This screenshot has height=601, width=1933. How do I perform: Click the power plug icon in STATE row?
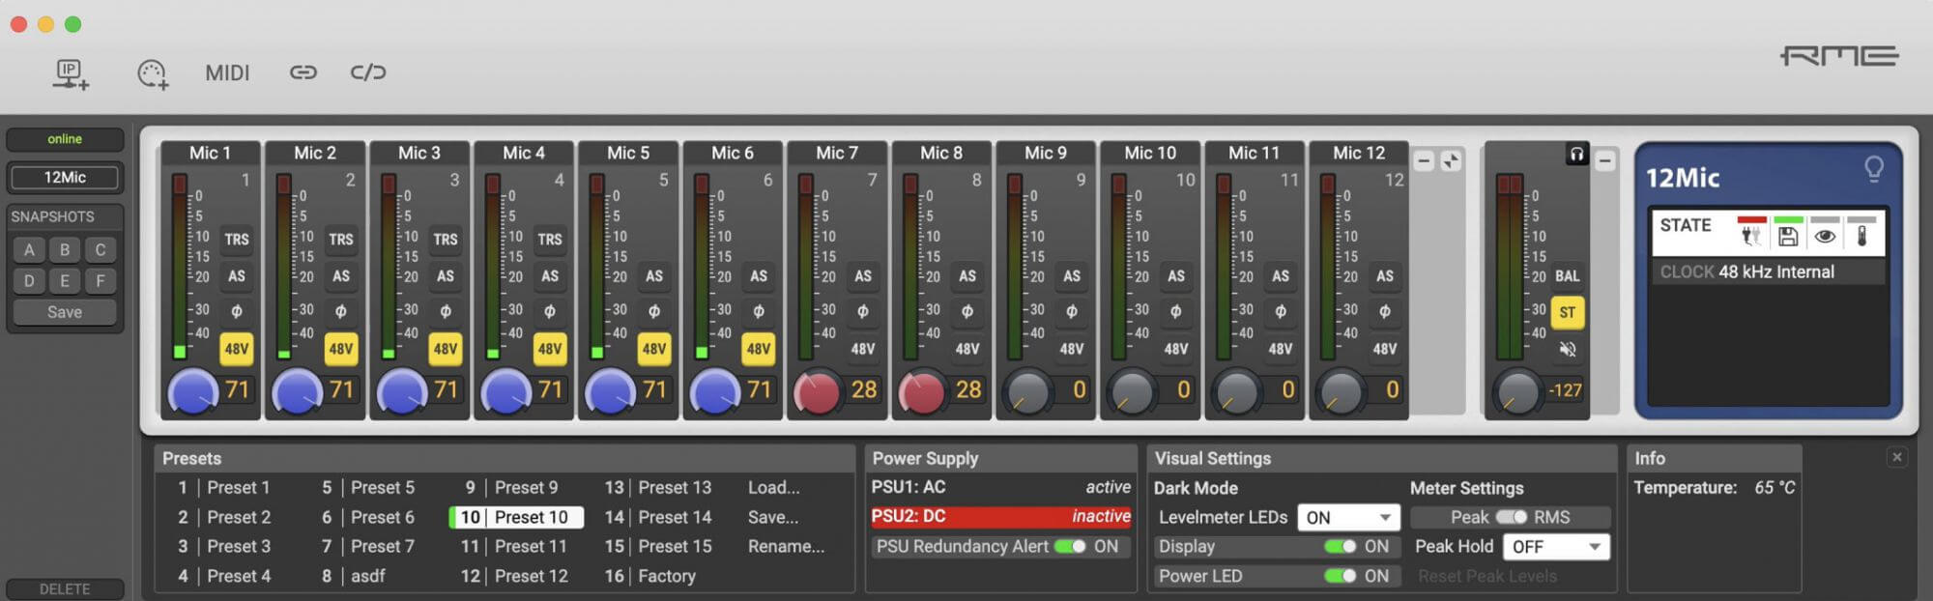coord(1750,236)
